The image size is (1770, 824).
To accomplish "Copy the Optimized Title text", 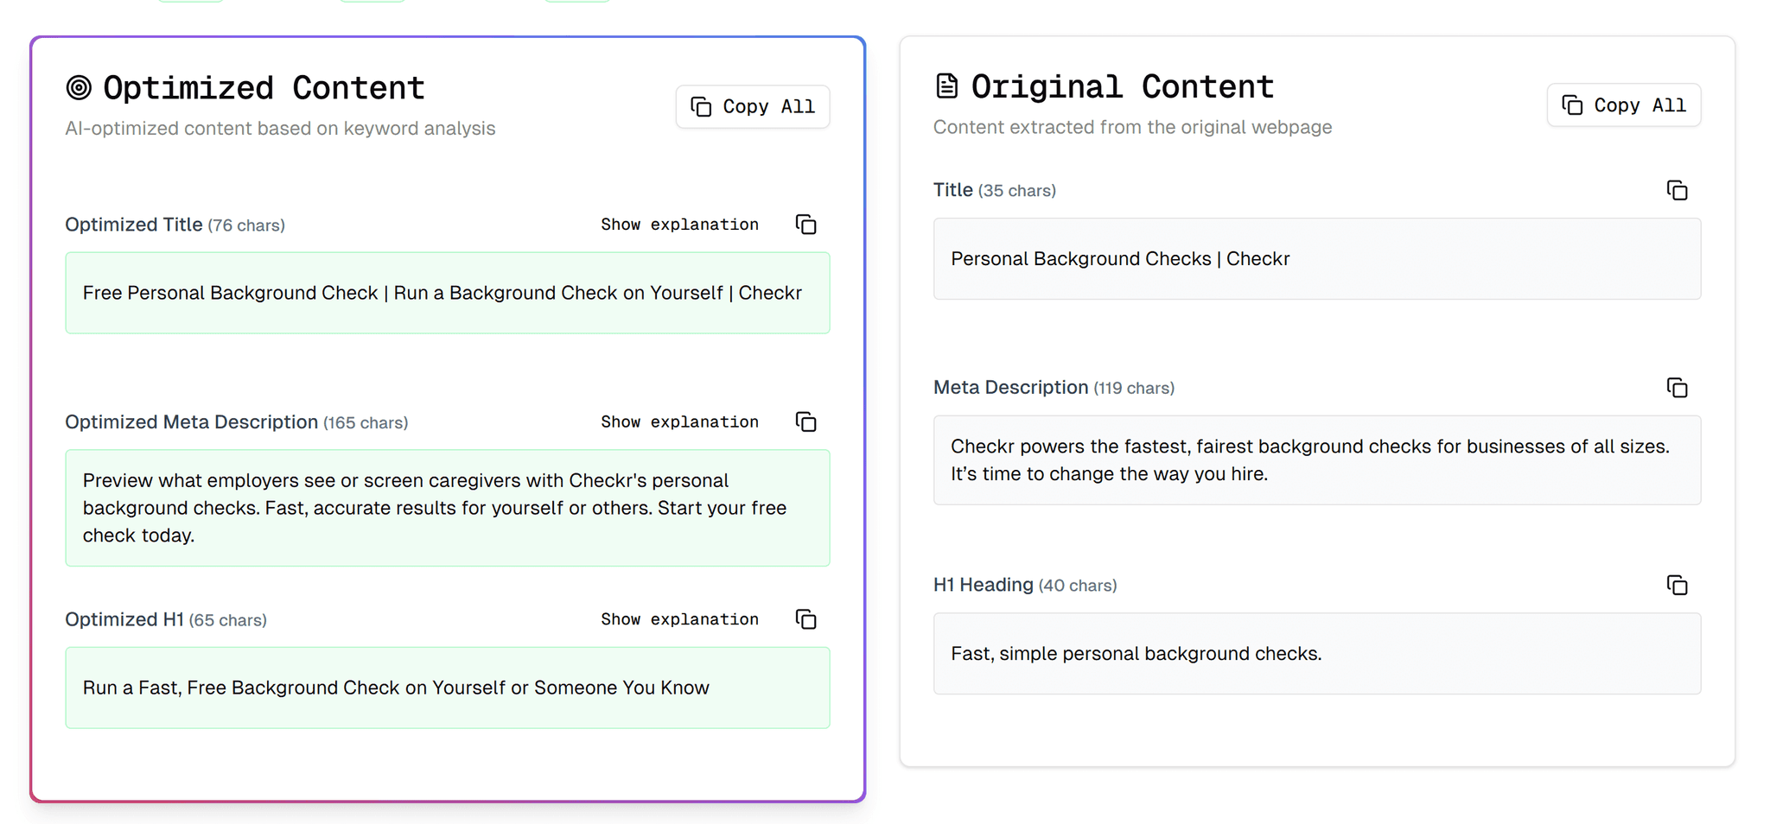I will (x=805, y=224).
